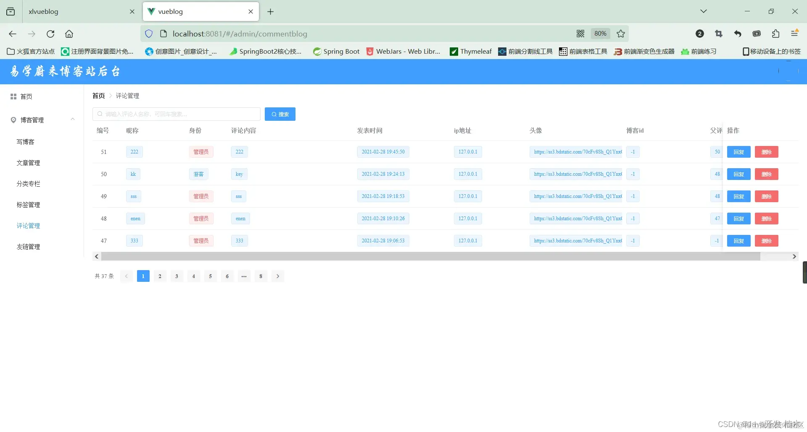Click the comment content tag 'key'
This screenshot has height=432, width=807.
click(x=239, y=174)
